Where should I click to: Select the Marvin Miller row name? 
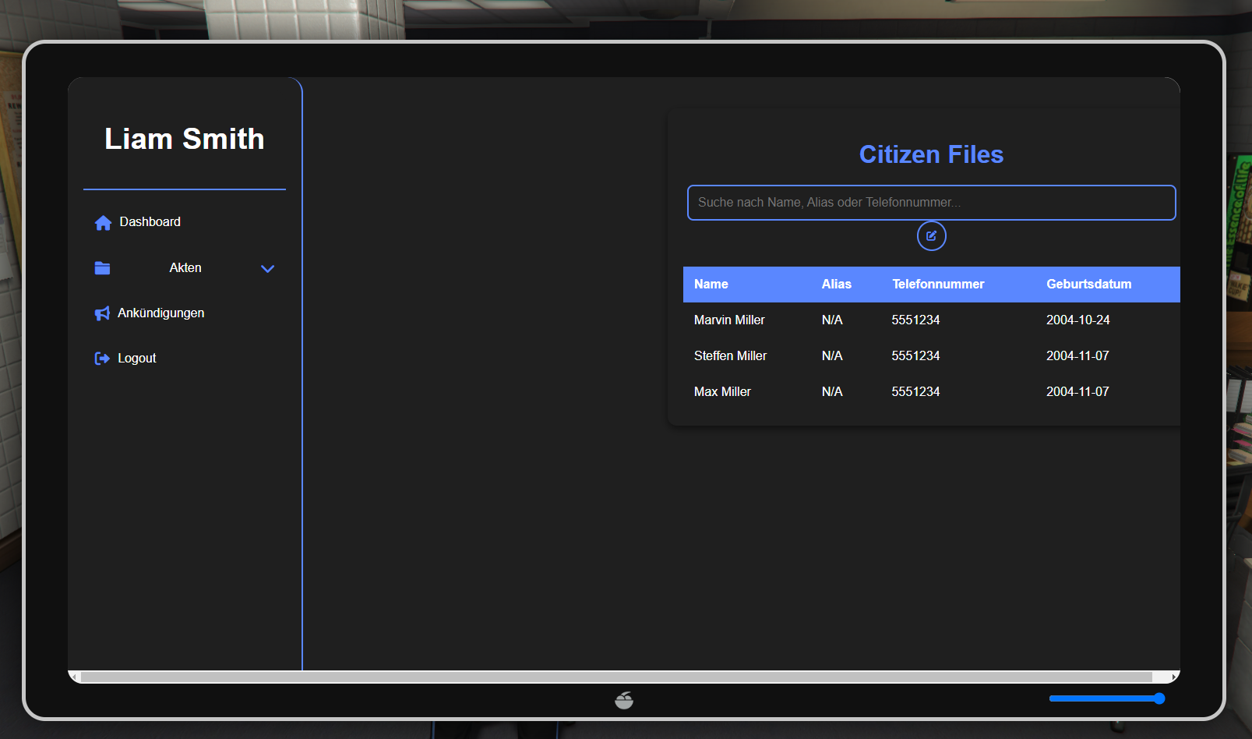point(729,320)
